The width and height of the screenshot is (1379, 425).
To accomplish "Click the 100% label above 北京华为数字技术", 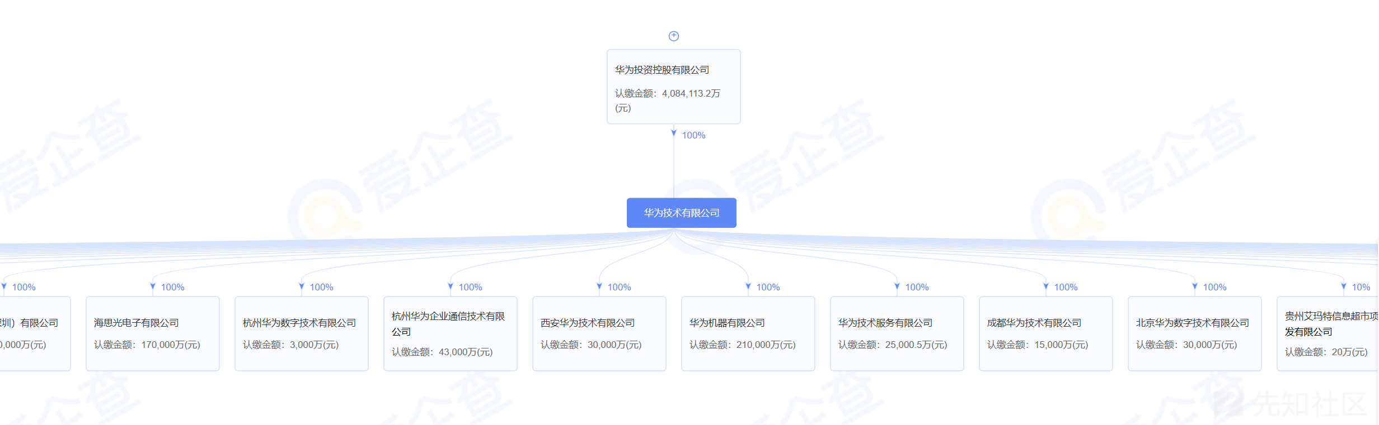I will [x=1214, y=287].
